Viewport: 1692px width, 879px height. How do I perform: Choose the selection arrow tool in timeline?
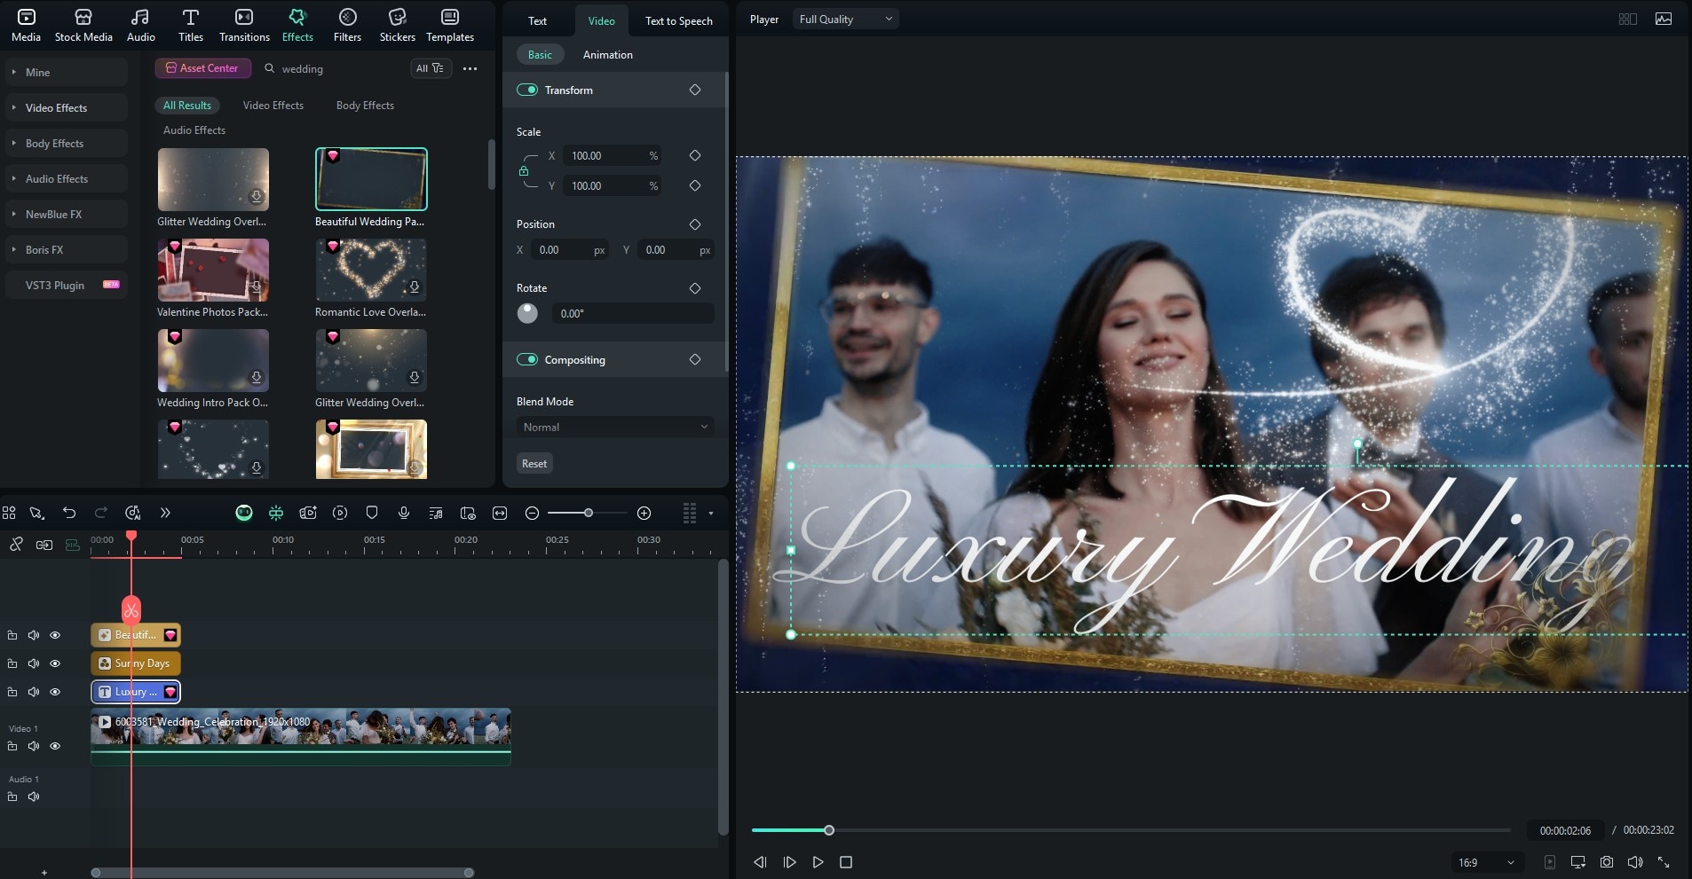36,513
